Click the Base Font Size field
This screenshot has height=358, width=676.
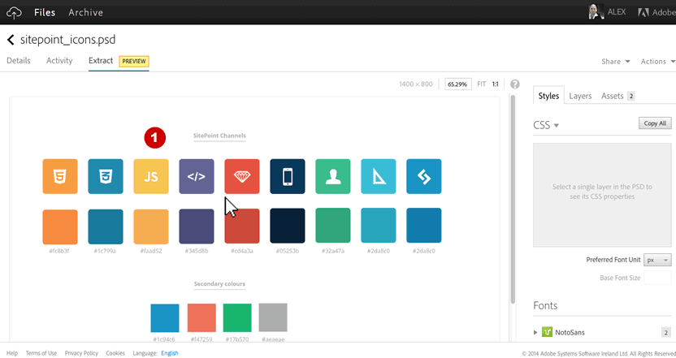tap(657, 278)
